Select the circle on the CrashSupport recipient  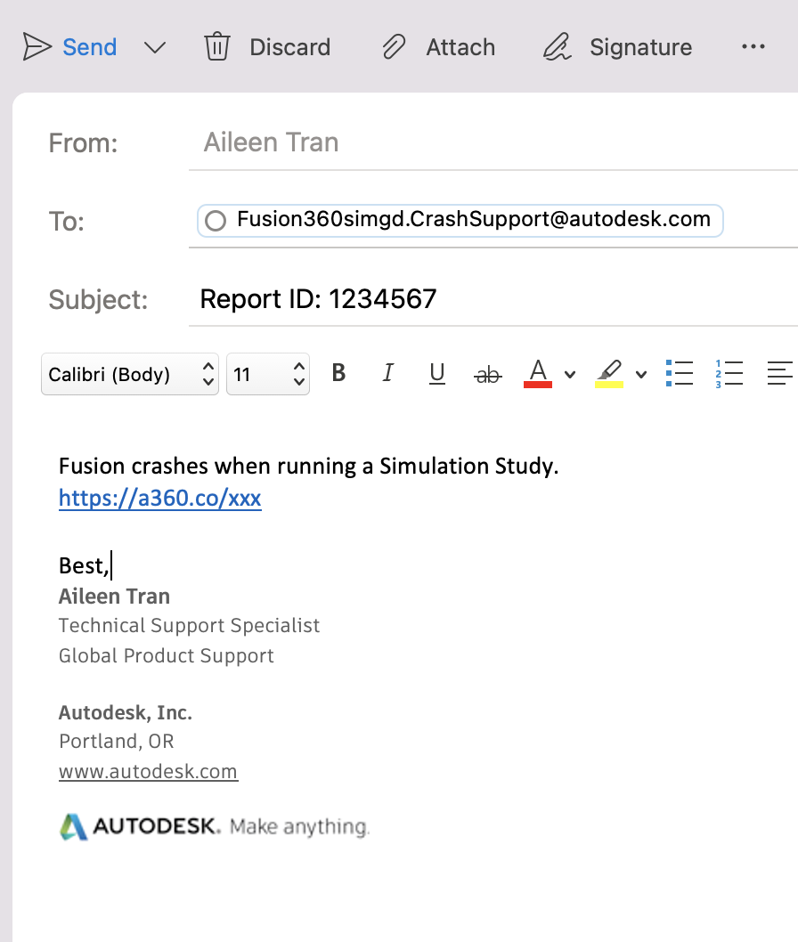coord(216,221)
